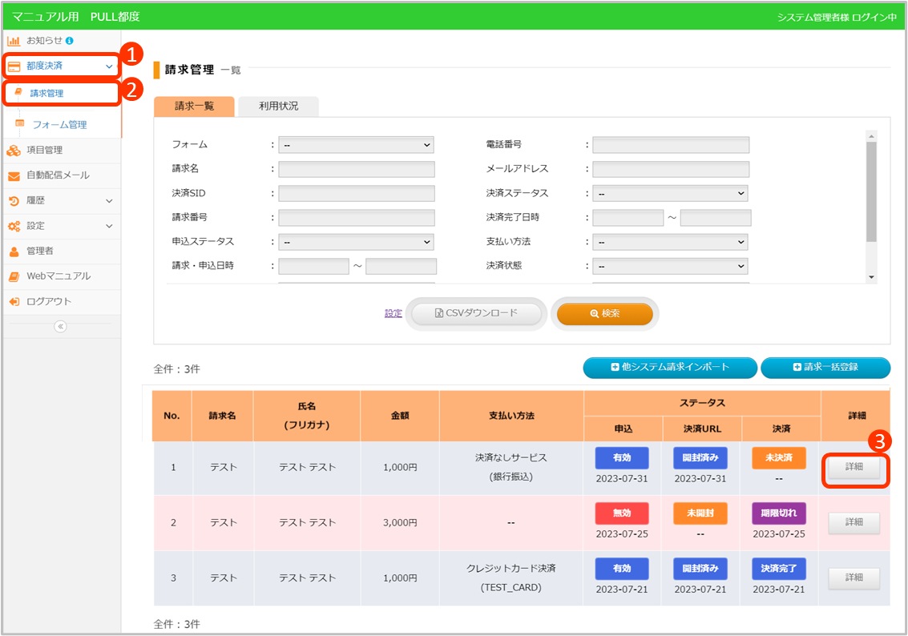
Task: Click the 請求名 input field
Action: 357,169
